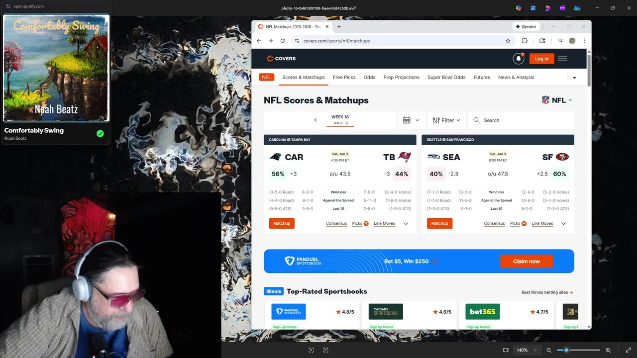Open Covers hamburger menu
Viewport: 637px width, 358px height.
pyautogui.click(x=562, y=58)
